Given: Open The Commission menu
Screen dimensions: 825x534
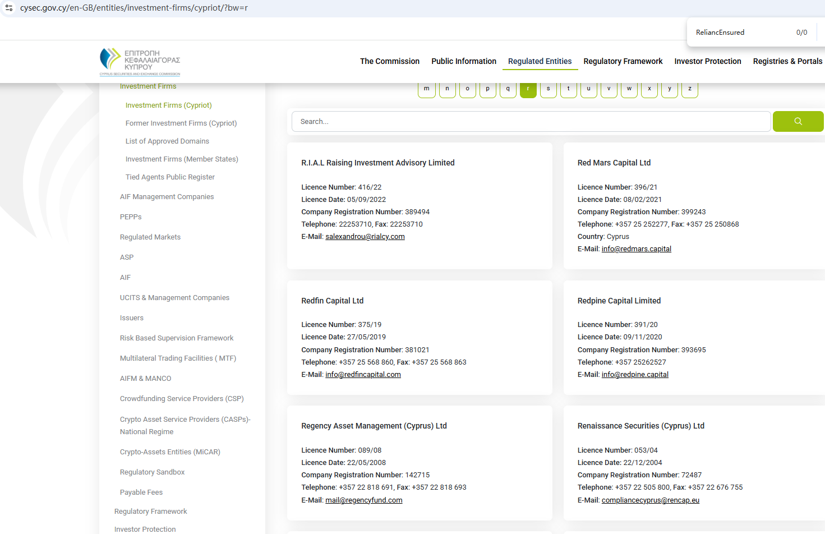Looking at the screenshot, I should click(389, 61).
